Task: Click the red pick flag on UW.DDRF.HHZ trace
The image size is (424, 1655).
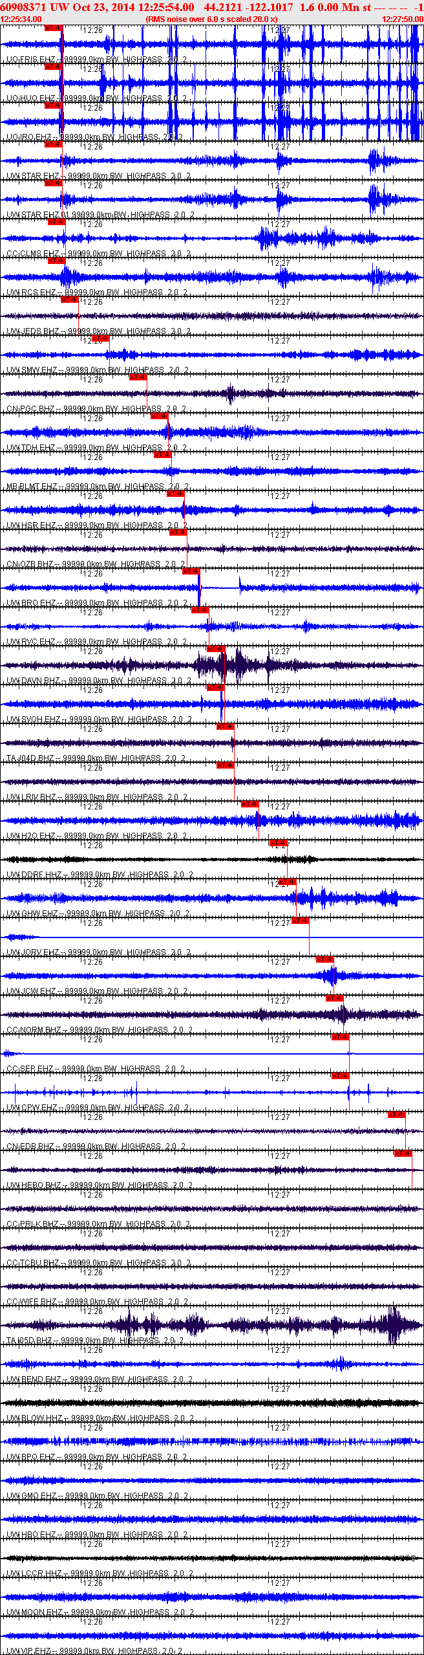Action: tap(279, 843)
